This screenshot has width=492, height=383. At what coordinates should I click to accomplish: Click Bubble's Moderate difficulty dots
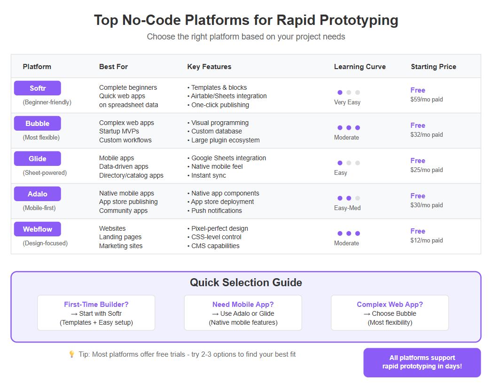tap(349, 128)
